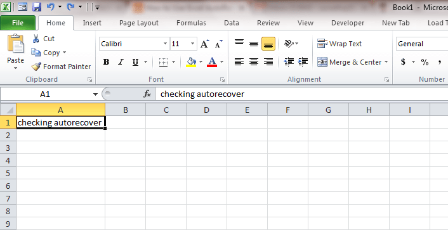Viewport: 448px width, 230px height.
Task: Click the form icon beside the Save icon
Action: (x=23, y=7)
